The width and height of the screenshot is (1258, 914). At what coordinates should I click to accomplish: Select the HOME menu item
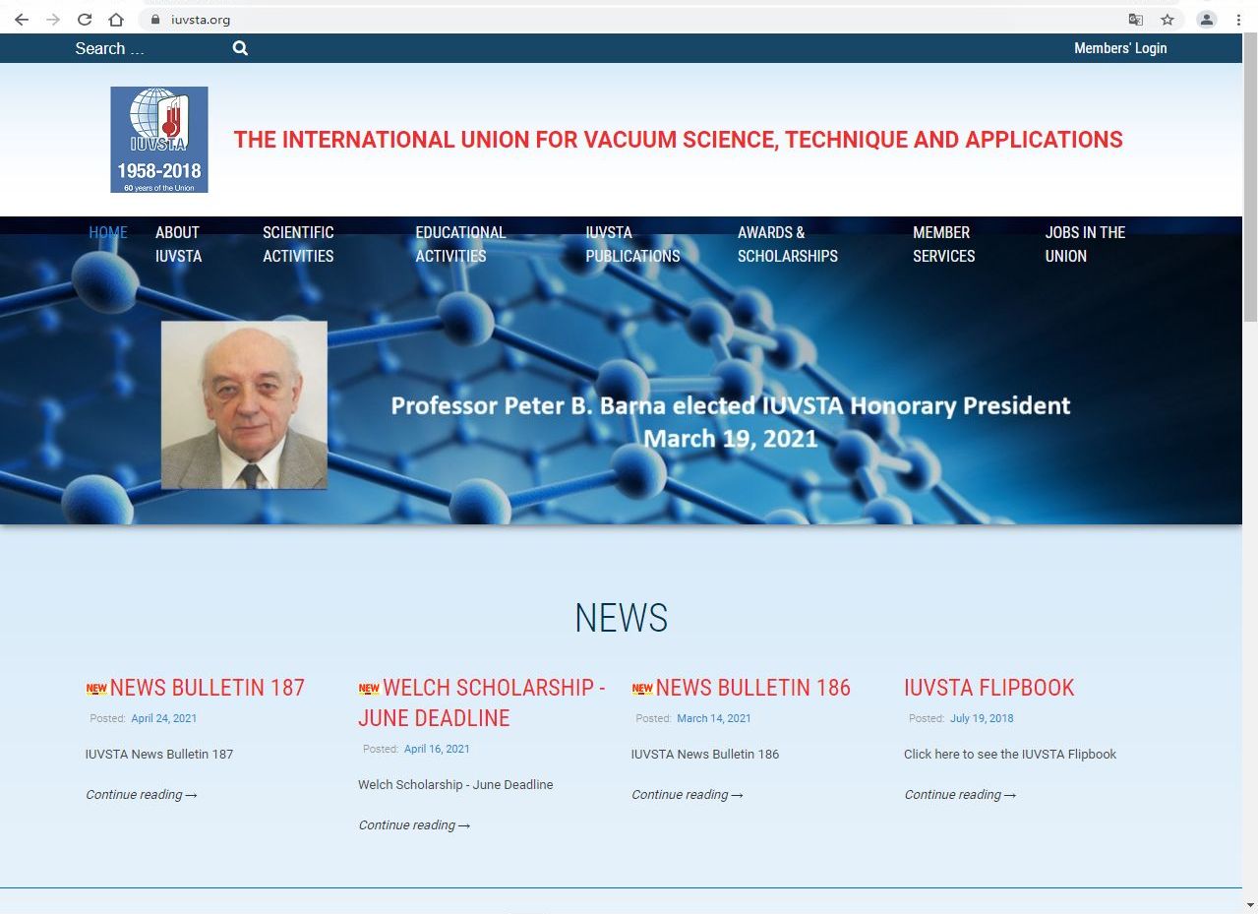[x=108, y=232]
